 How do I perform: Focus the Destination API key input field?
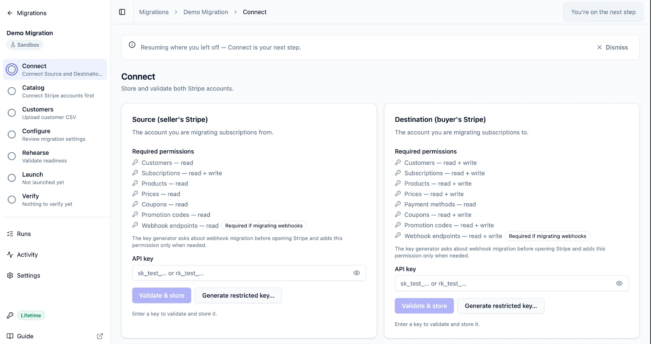pyautogui.click(x=512, y=283)
